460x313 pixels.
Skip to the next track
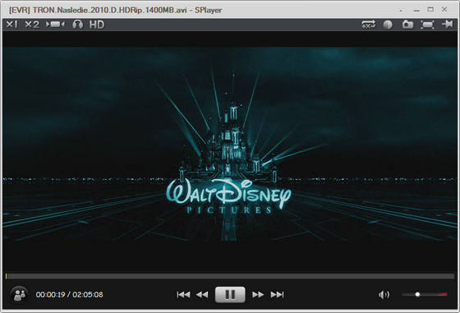pyautogui.click(x=278, y=295)
